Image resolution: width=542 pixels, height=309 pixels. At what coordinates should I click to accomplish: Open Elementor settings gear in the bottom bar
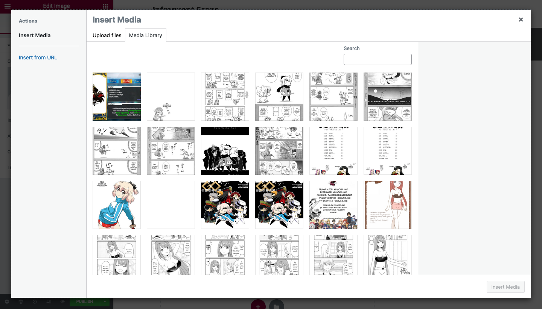coord(7,301)
